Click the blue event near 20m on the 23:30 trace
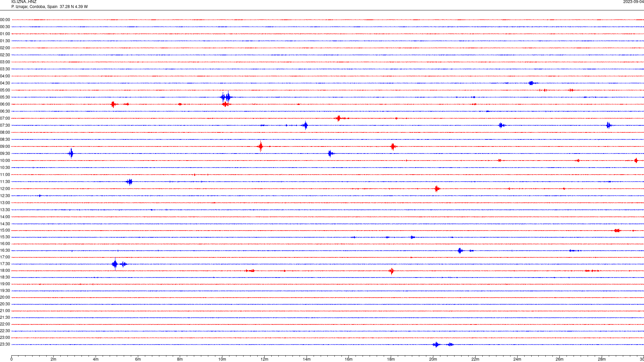Viewport: 644px width, 362px height. tap(436, 345)
